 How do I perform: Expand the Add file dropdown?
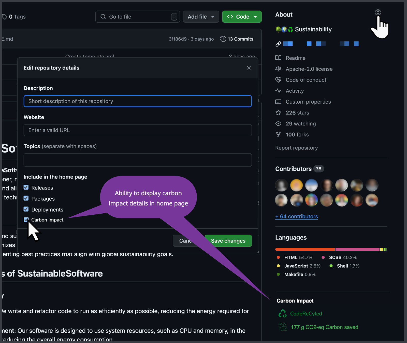tap(201, 17)
